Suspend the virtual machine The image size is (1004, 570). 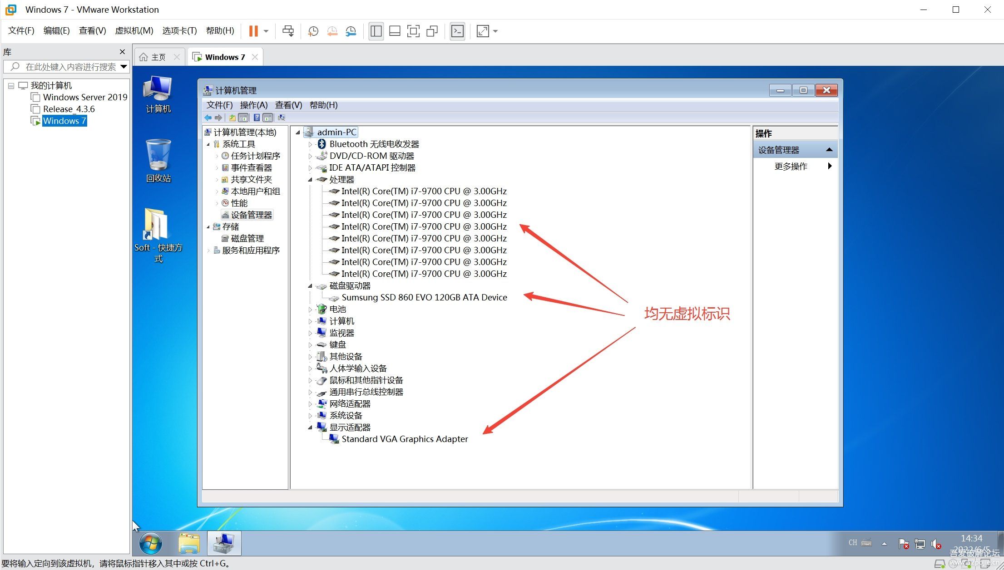coord(253,31)
